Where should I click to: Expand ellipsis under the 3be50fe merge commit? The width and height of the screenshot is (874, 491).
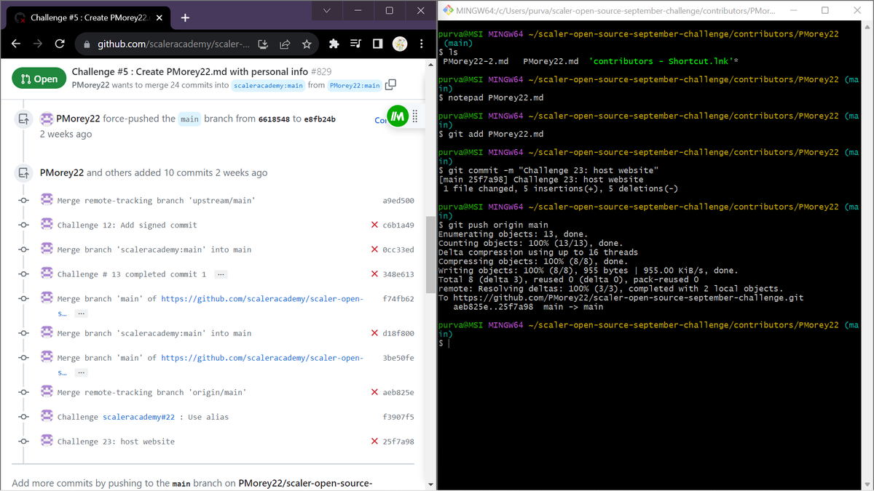coord(82,372)
